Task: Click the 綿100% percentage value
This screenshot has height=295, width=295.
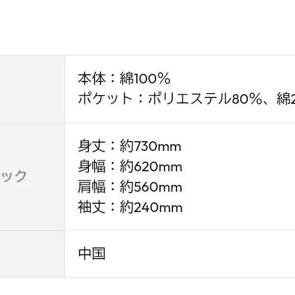Action: (145, 78)
